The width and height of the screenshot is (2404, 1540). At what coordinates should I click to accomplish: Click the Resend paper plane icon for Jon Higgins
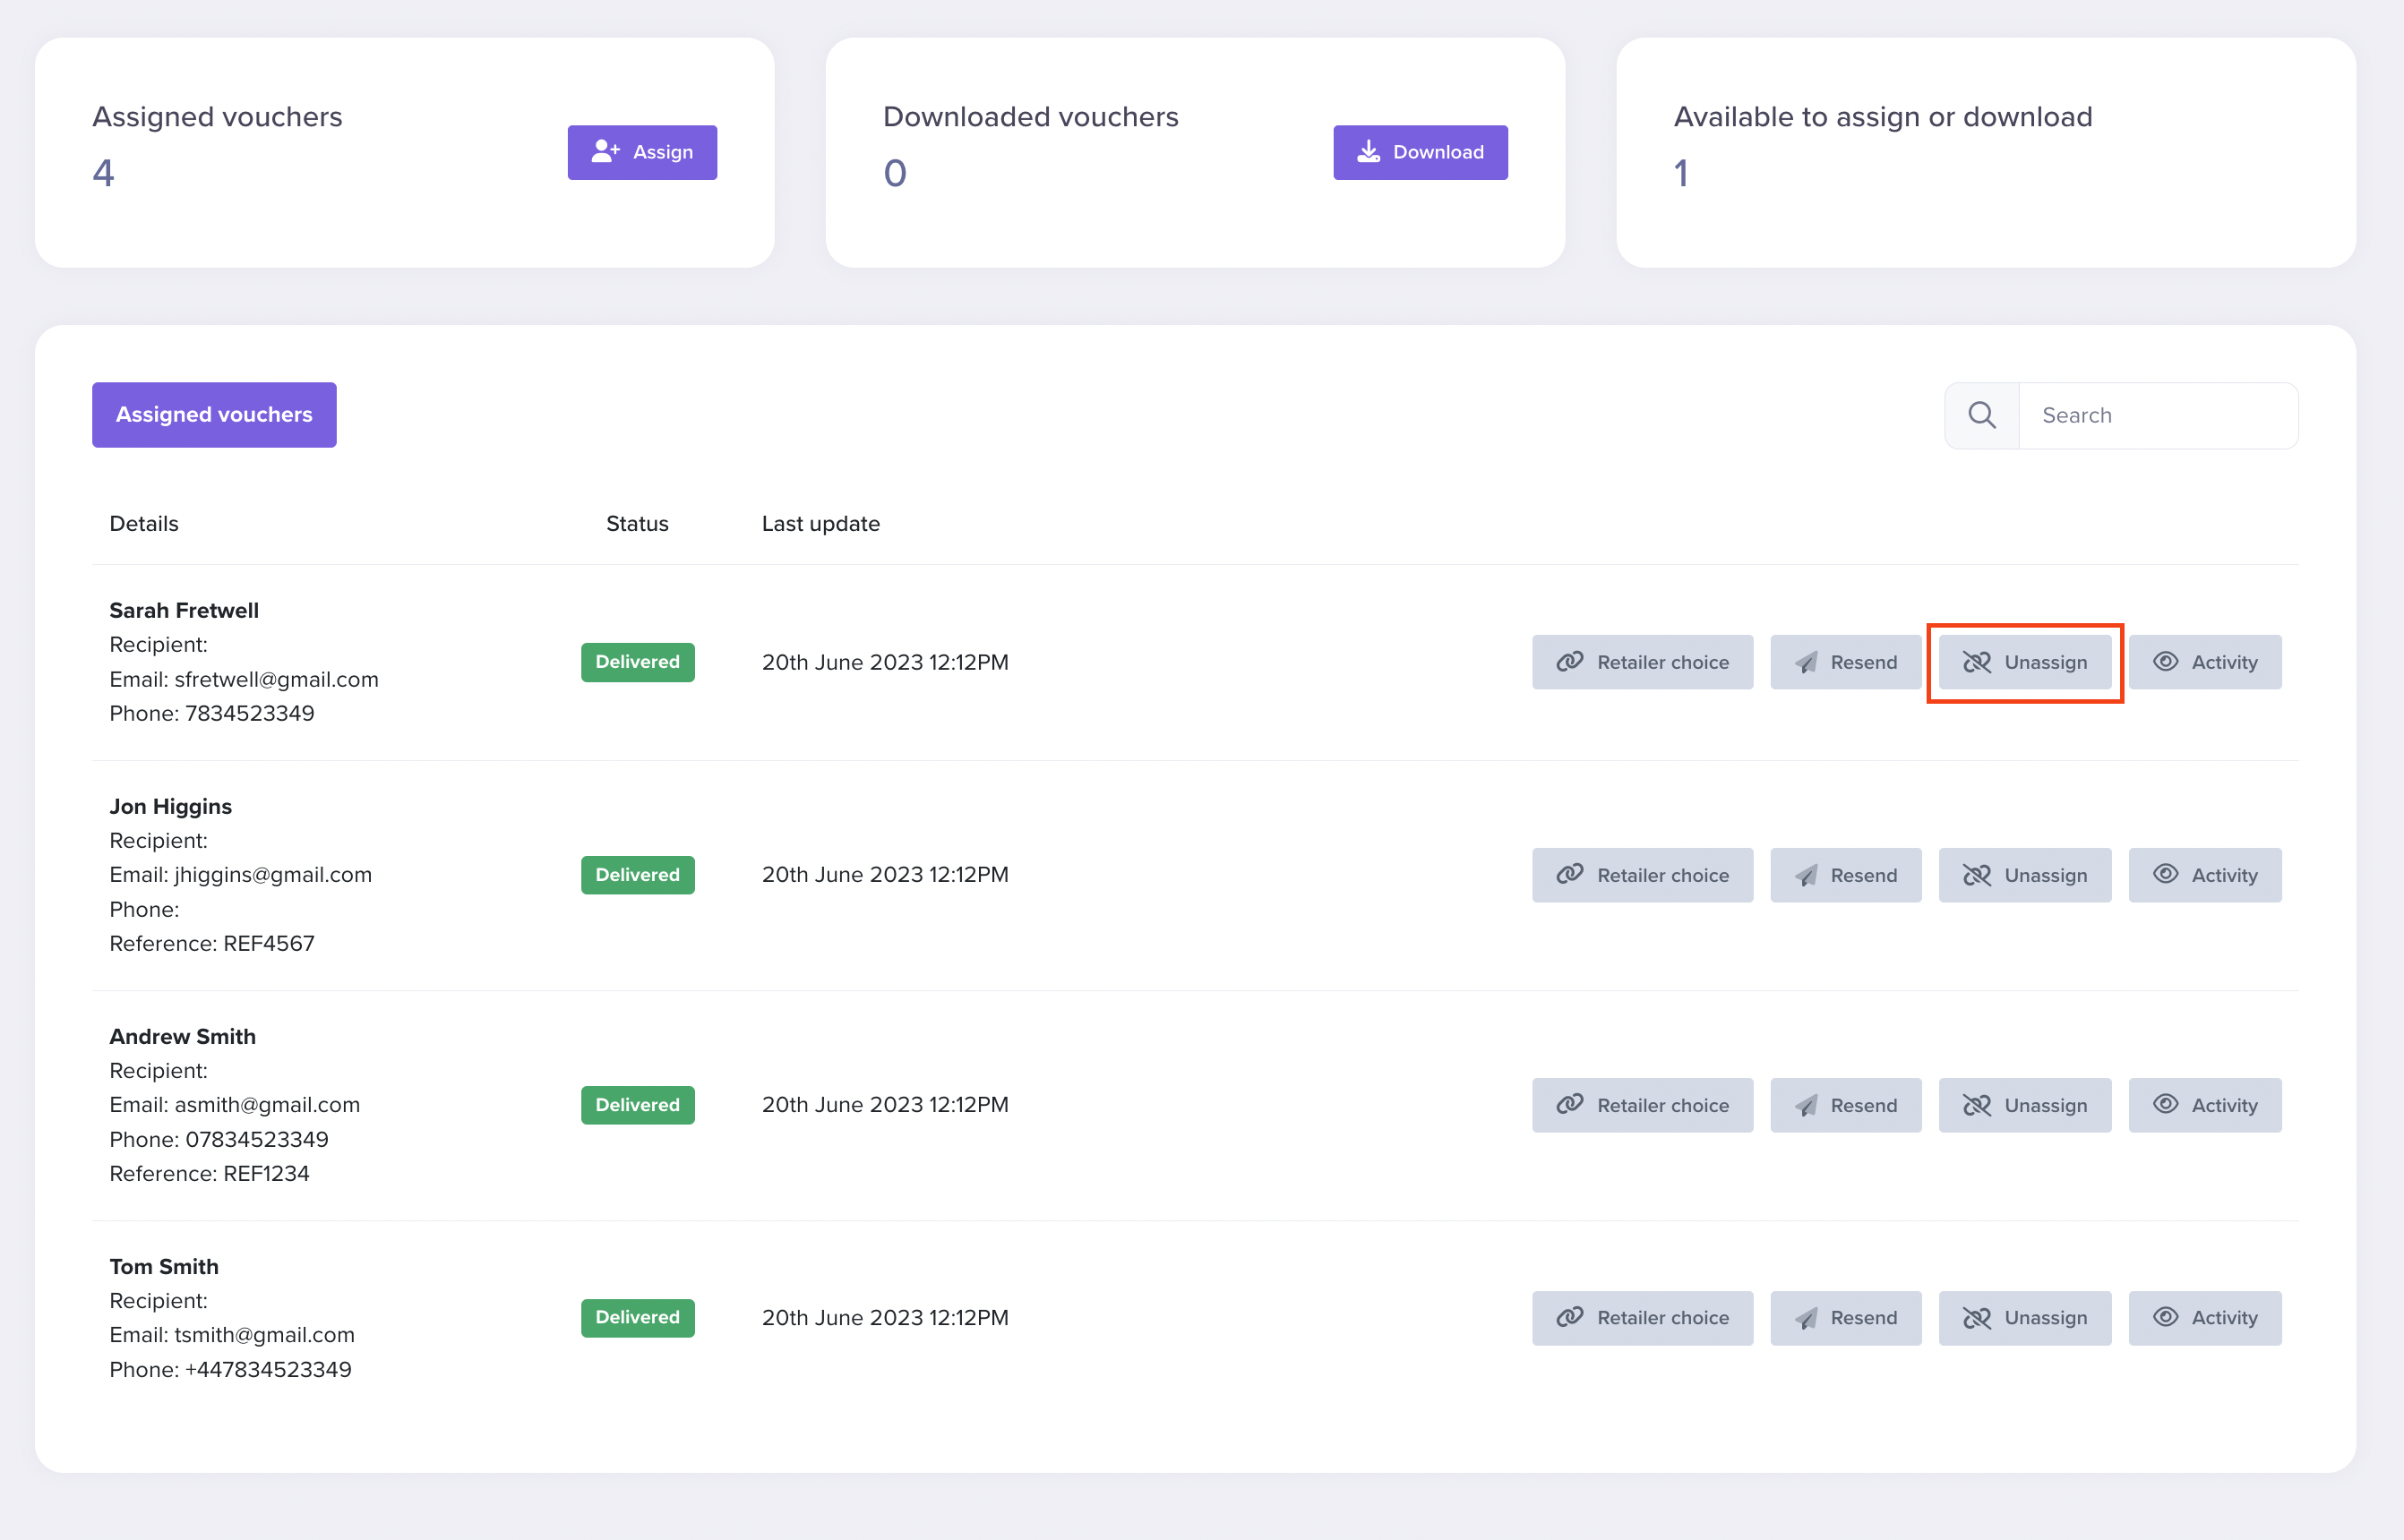pos(1806,874)
